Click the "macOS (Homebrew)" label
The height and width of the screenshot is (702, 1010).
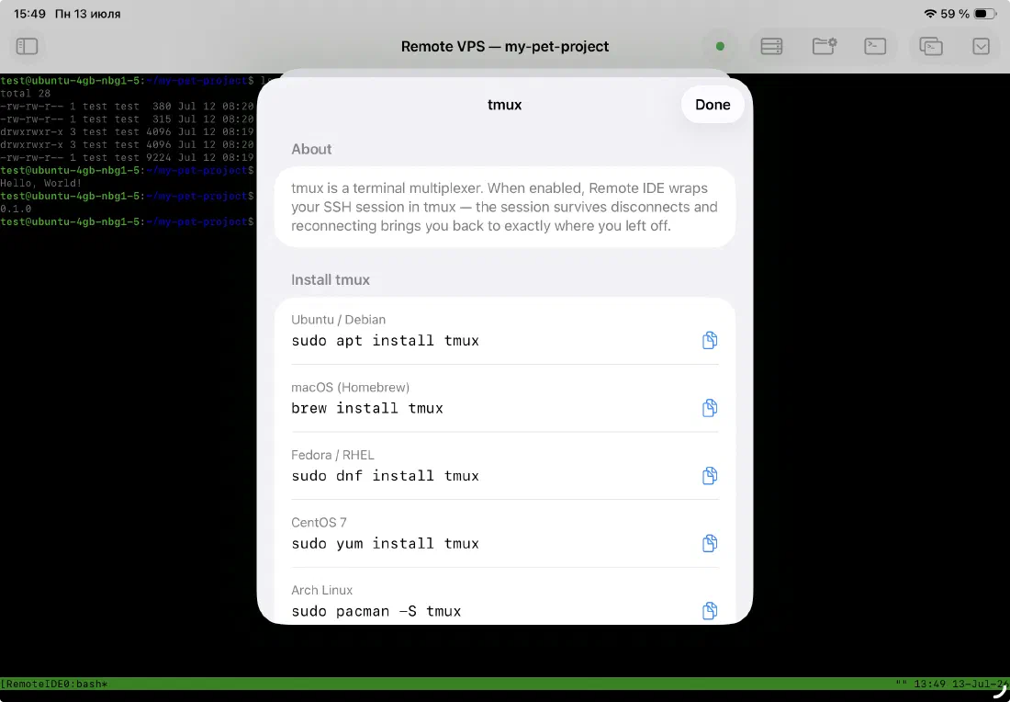tap(351, 388)
